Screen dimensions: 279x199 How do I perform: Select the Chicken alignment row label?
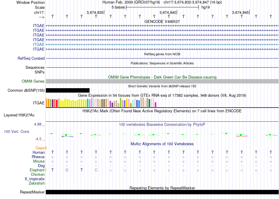[38, 174]
